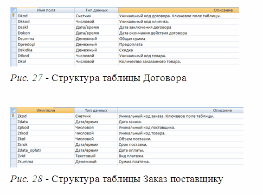Screen dimensions: 263x195
Task: Select the Dpredopl field name cell
Action: pos(46,44)
